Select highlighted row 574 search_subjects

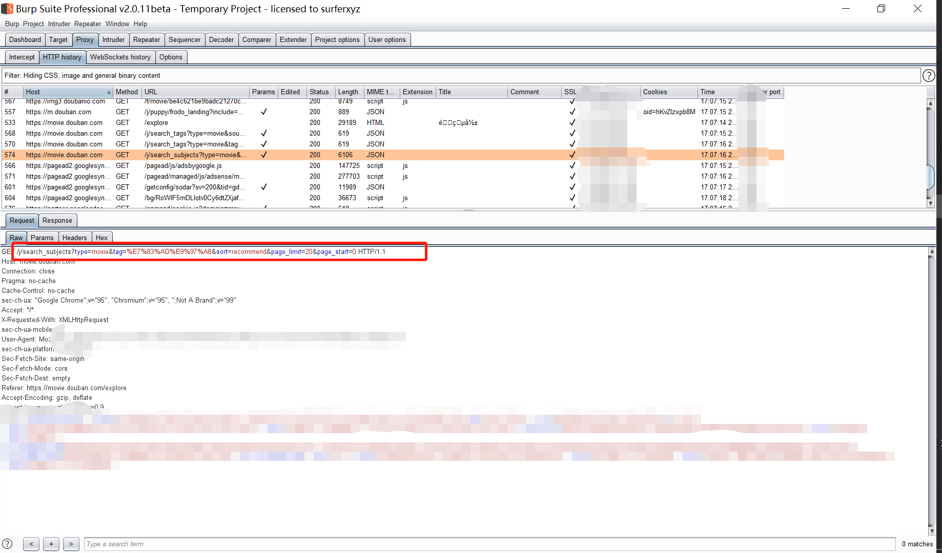[393, 155]
